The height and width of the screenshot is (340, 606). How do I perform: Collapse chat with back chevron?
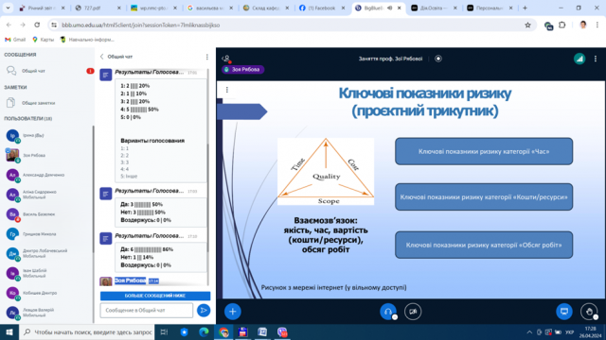(102, 57)
